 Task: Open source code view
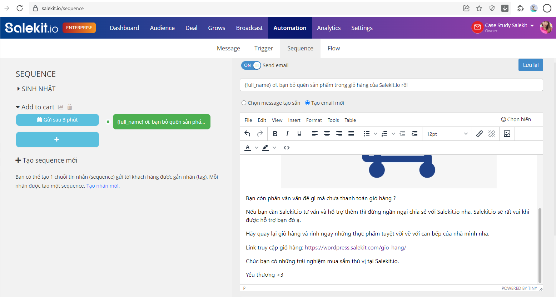(x=287, y=148)
